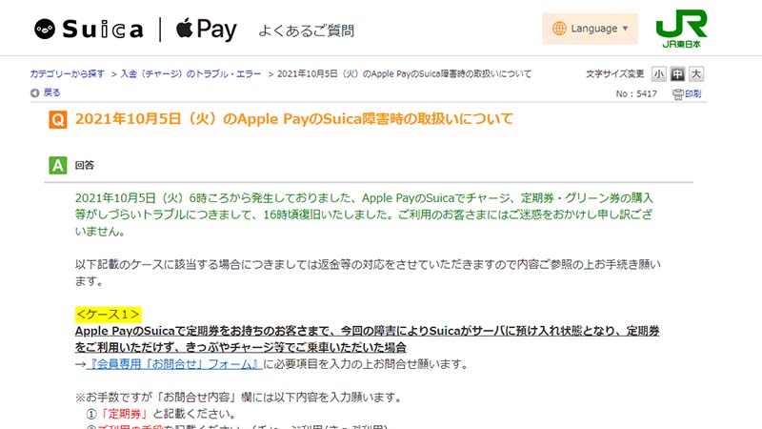Click the orange question title text
Image resolution: width=762 pixels, height=429 pixels.
tap(294, 119)
